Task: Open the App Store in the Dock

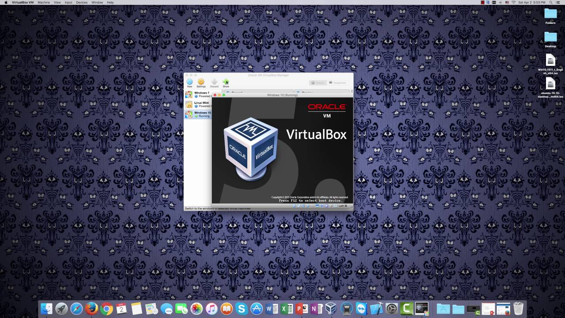Action: coord(256,309)
